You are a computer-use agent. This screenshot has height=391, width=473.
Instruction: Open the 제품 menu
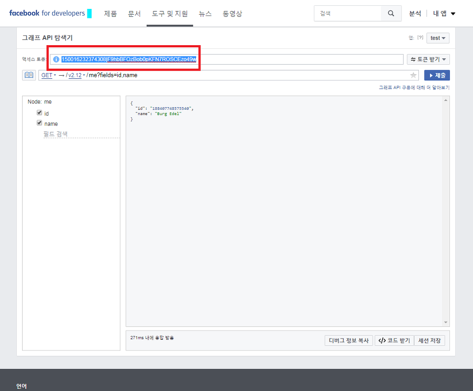(x=110, y=14)
